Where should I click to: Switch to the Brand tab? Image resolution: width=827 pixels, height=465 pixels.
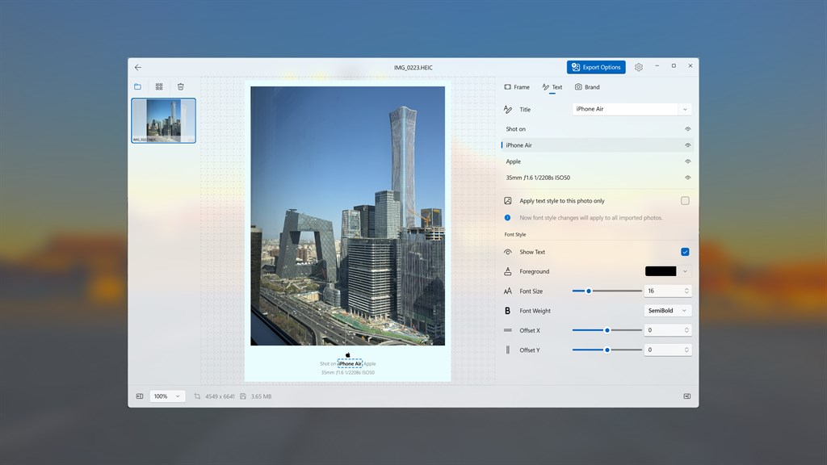(587, 87)
